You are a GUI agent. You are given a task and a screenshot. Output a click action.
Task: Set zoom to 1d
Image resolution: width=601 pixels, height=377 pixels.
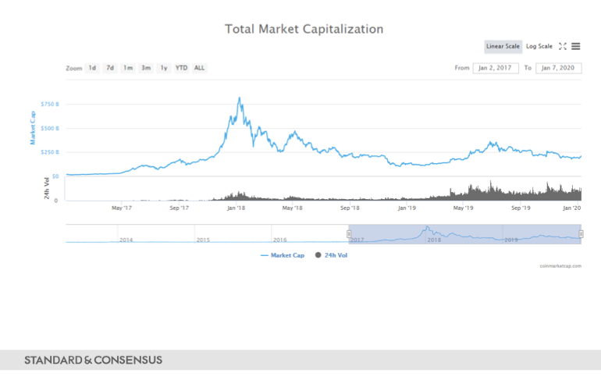click(x=92, y=68)
